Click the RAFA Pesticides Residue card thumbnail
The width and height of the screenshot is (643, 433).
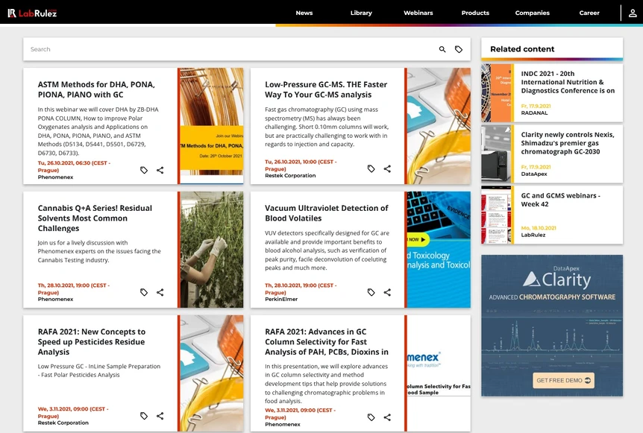click(x=212, y=373)
